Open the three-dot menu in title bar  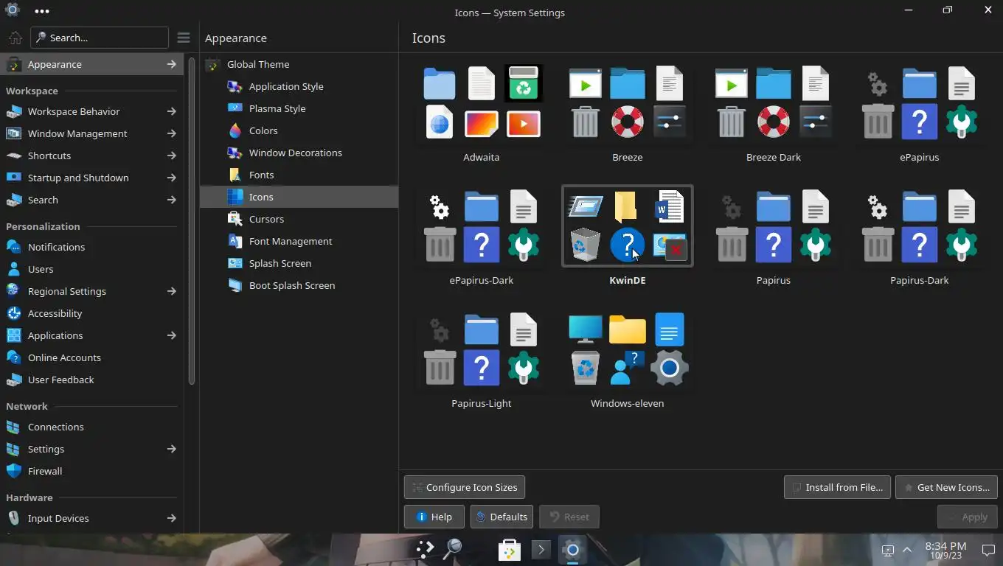(42, 11)
